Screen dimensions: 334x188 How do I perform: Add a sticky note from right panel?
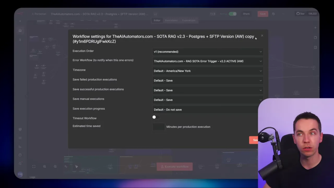[x=315, y=38]
